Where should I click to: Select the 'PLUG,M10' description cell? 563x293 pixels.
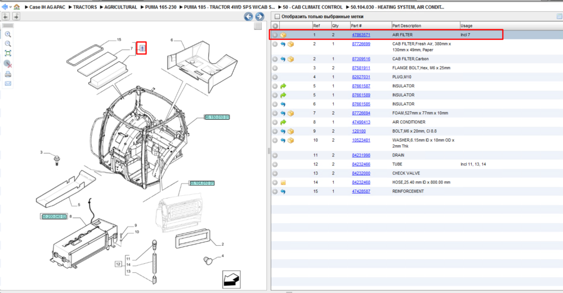pos(402,77)
